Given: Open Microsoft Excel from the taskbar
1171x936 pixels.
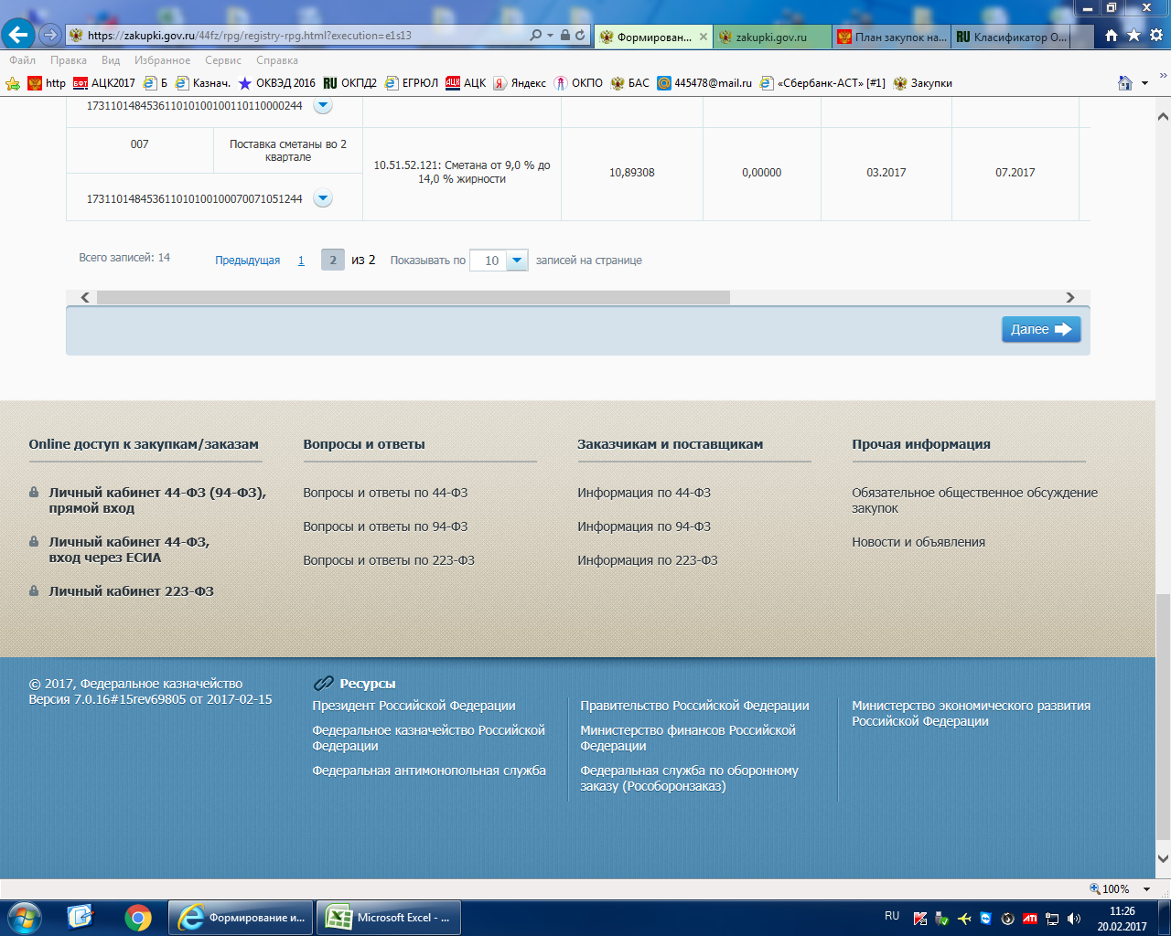Looking at the screenshot, I should click(x=389, y=918).
